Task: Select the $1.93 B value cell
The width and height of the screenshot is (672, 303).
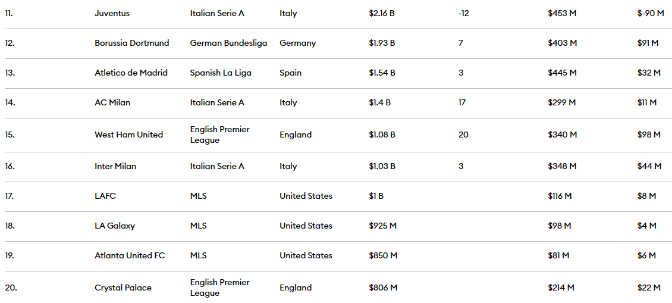Action: click(382, 43)
